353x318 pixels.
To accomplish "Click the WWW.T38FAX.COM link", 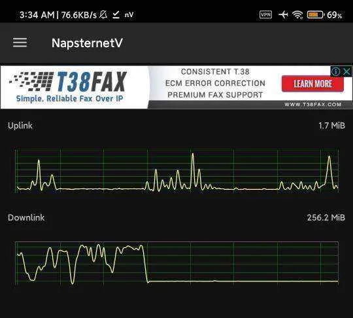I will 313,104.
